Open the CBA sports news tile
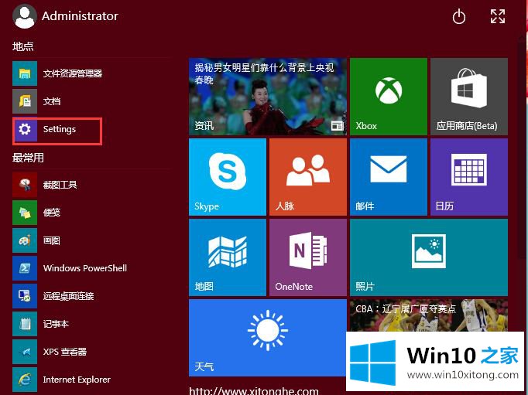Image resolution: width=528 pixels, height=395 pixels. [x=429, y=315]
